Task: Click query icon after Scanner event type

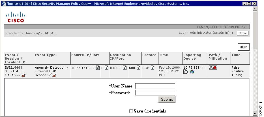Action: 50,75
